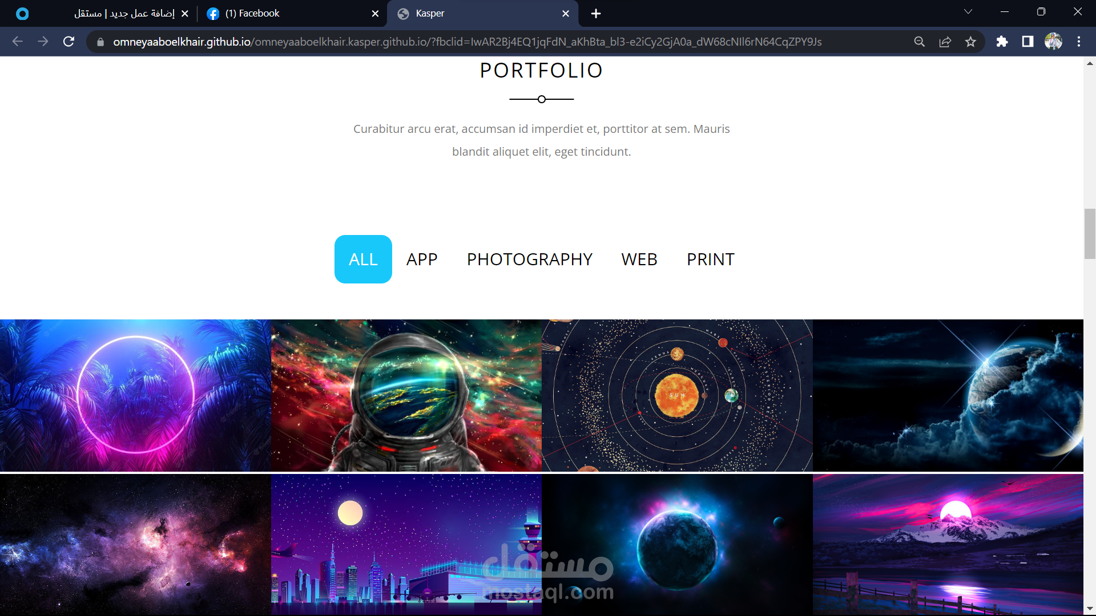
Task: Bookmark this page with star icon
Action: coord(970,42)
